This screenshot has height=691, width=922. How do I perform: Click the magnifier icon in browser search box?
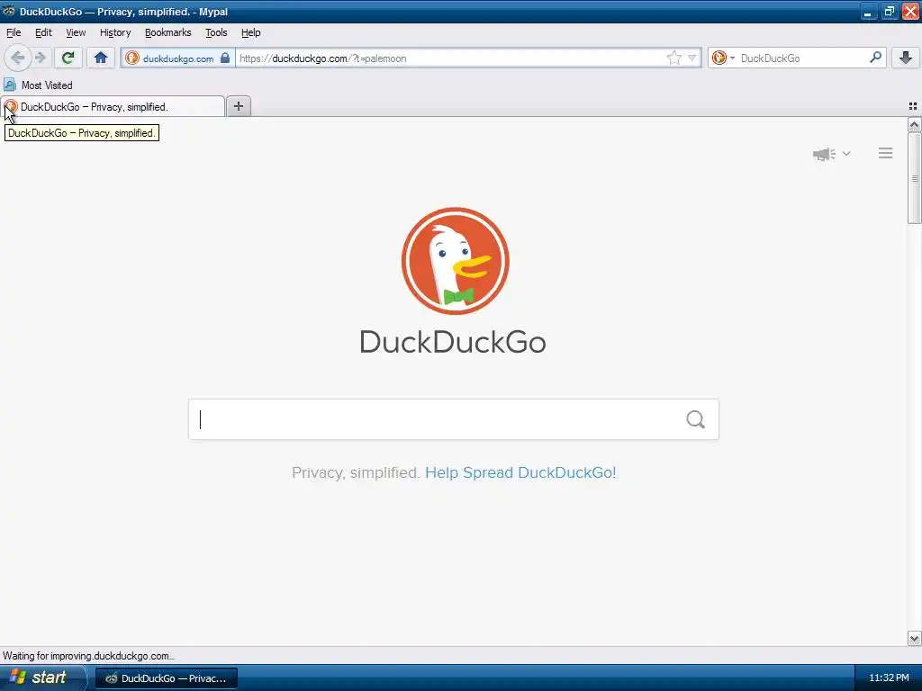[x=875, y=57]
